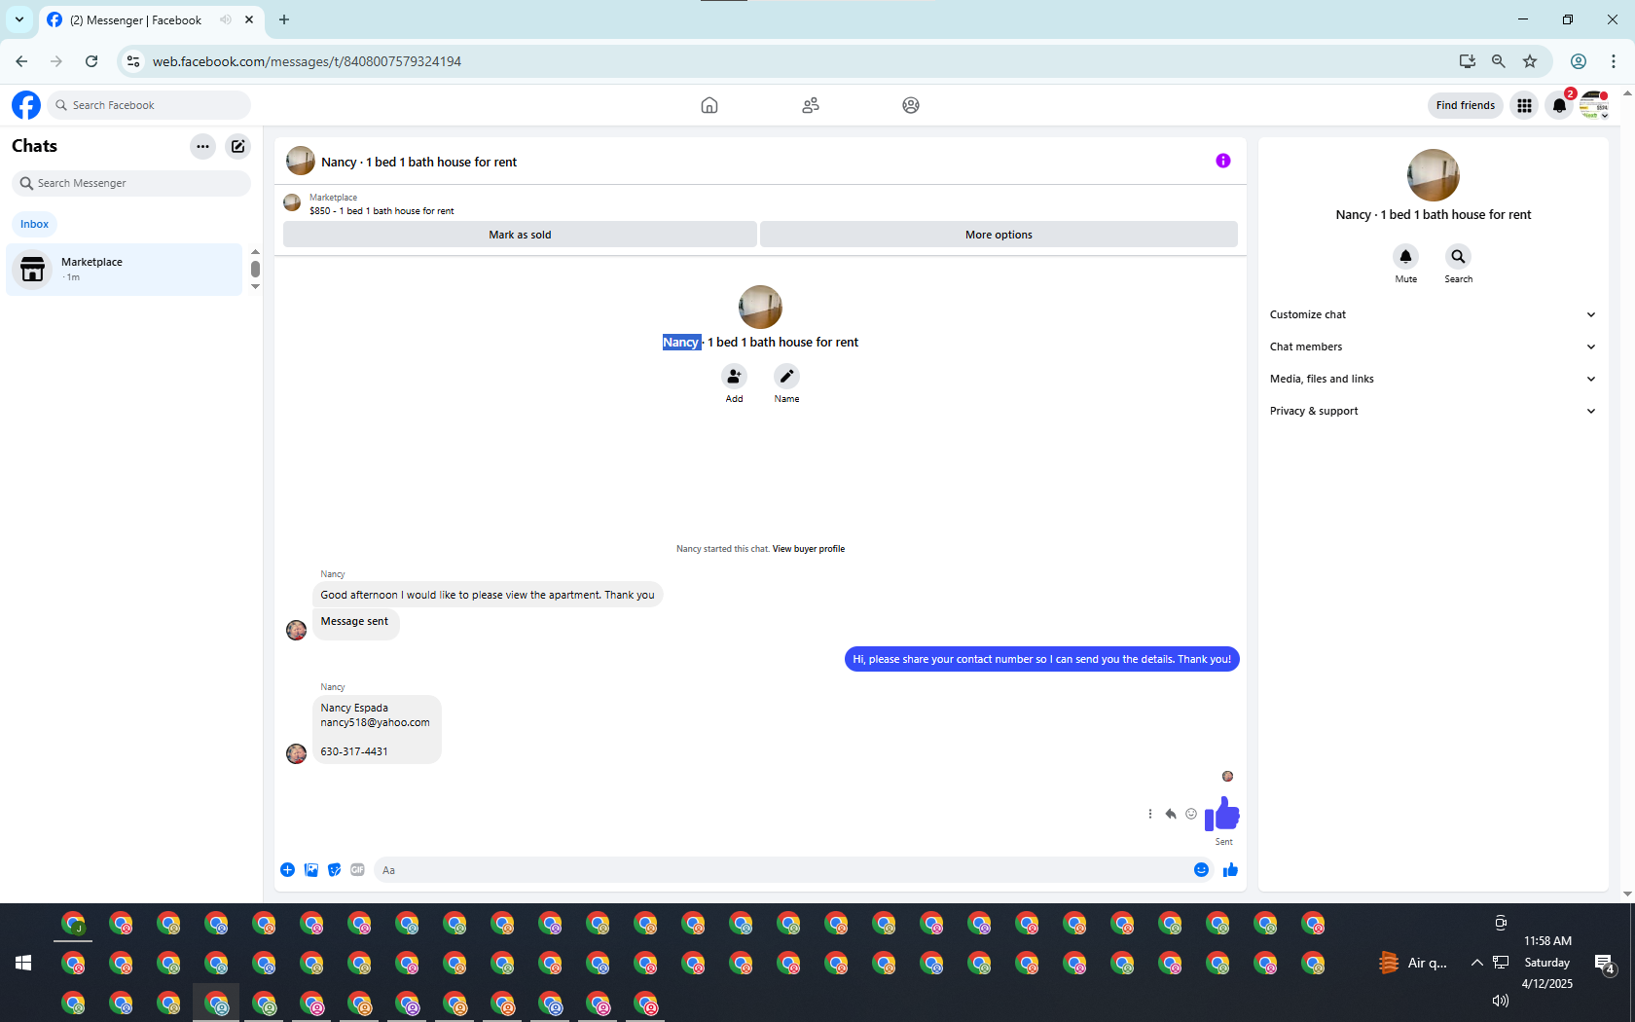Focus the Search Messenger field
This screenshot has width=1635, height=1022.
click(131, 183)
